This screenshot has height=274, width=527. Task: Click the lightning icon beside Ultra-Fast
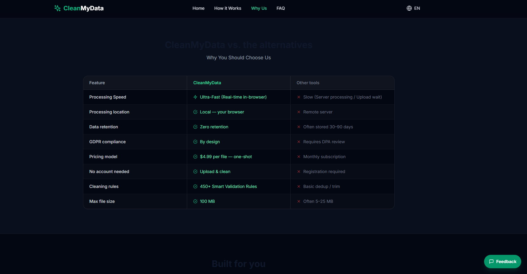(195, 97)
